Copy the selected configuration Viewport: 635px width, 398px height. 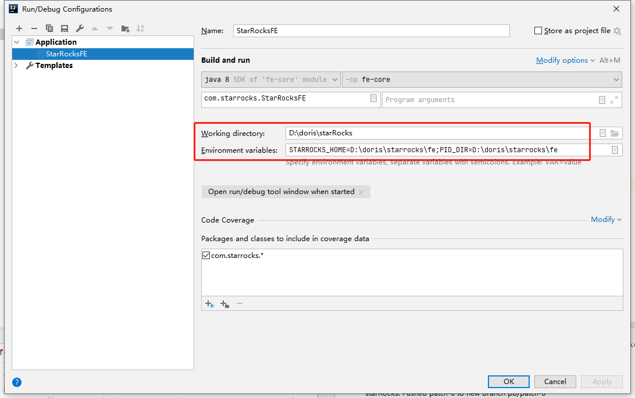tap(49, 28)
